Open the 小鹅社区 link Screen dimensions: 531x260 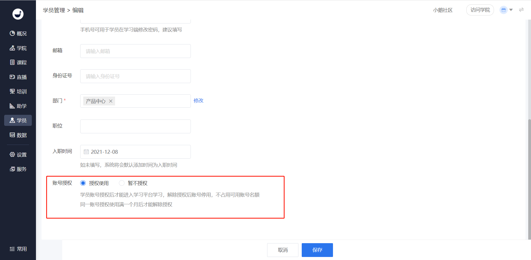[443, 10]
